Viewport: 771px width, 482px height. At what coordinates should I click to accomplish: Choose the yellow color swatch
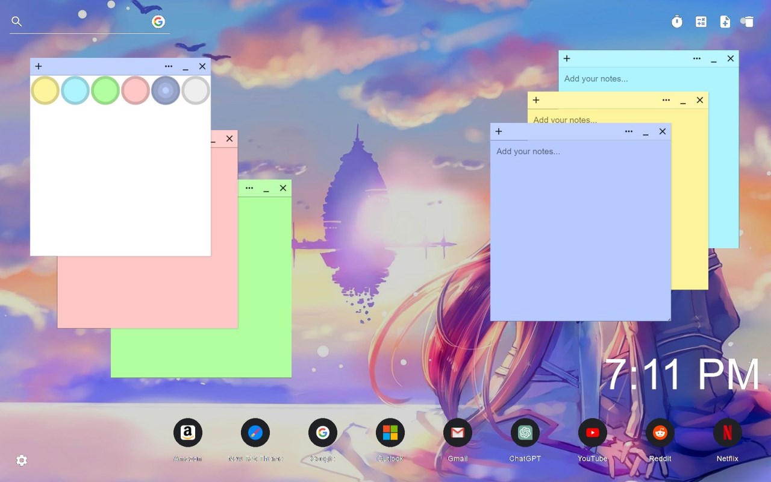pos(45,90)
